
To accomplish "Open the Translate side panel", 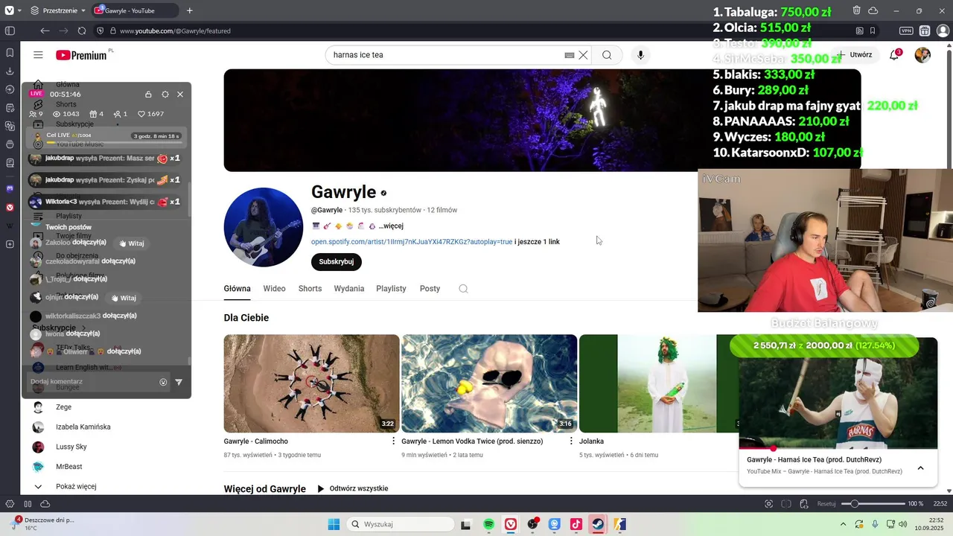I will coord(10,126).
